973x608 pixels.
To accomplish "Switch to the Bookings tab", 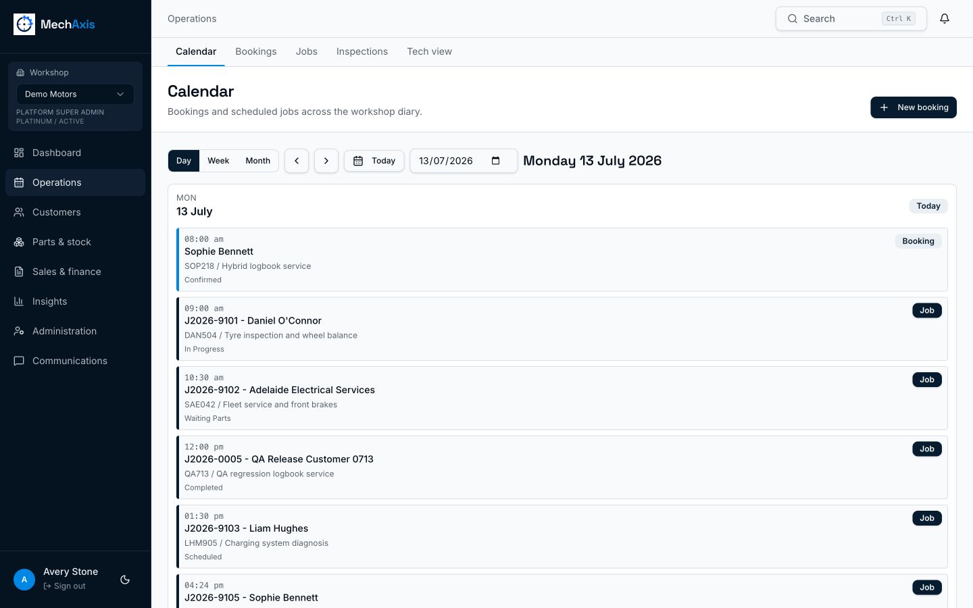I will click(256, 51).
